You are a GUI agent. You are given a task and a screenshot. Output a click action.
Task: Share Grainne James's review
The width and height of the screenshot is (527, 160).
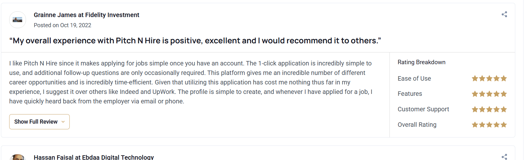[504, 14]
